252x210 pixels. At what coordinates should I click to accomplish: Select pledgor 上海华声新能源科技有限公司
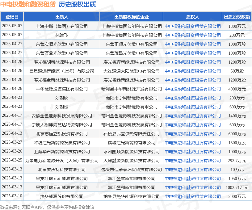pos(62,152)
